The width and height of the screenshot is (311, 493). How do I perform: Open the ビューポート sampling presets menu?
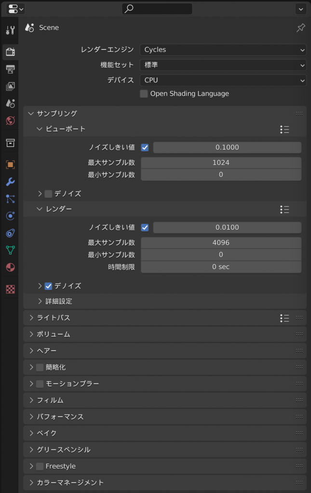pos(284,129)
